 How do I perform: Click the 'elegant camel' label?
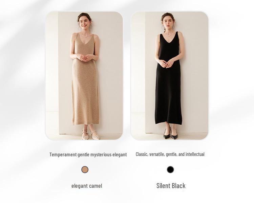[x=87, y=186]
